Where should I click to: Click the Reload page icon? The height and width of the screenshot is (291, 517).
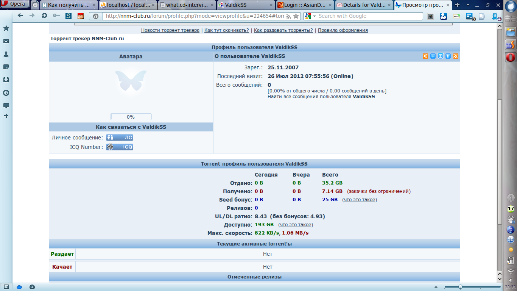(44, 16)
